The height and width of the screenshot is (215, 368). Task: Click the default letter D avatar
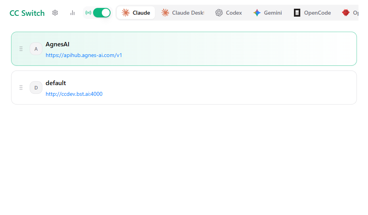36,88
